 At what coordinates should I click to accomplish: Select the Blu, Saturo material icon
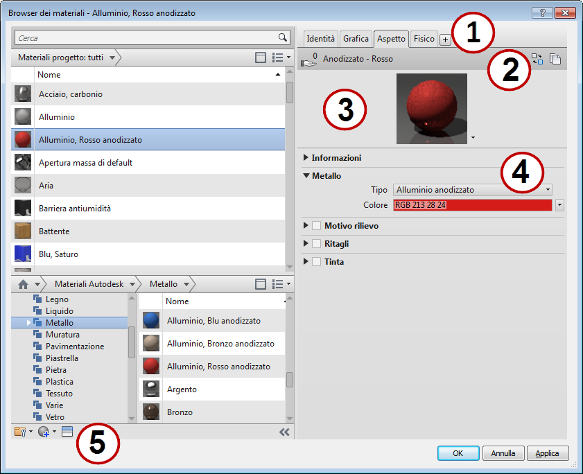pos(23,254)
